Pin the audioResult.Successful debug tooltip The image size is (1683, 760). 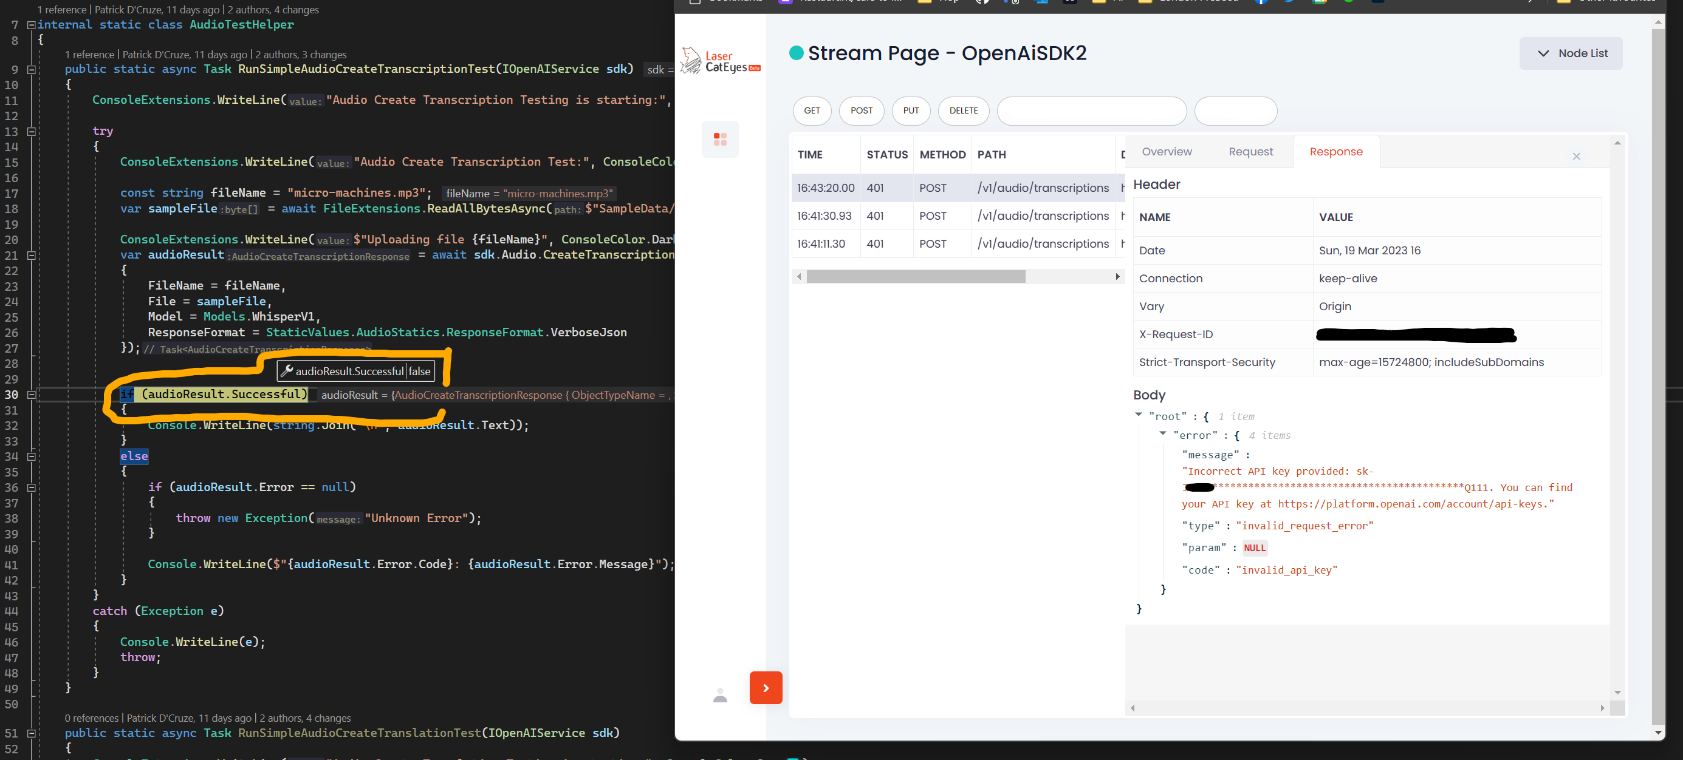(x=288, y=370)
